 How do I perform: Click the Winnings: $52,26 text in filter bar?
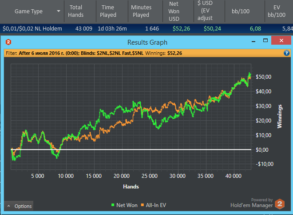pyautogui.click(x=164, y=53)
